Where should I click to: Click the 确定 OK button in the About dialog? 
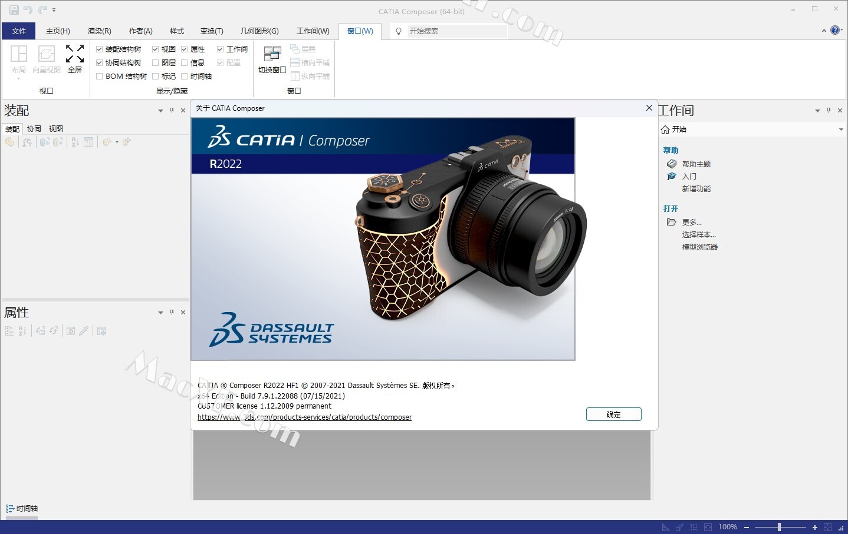click(x=614, y=414)
